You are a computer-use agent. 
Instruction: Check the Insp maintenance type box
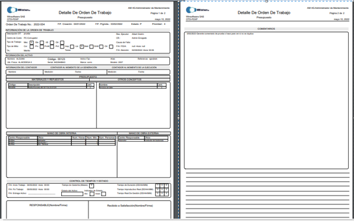(x=72, y=47)
